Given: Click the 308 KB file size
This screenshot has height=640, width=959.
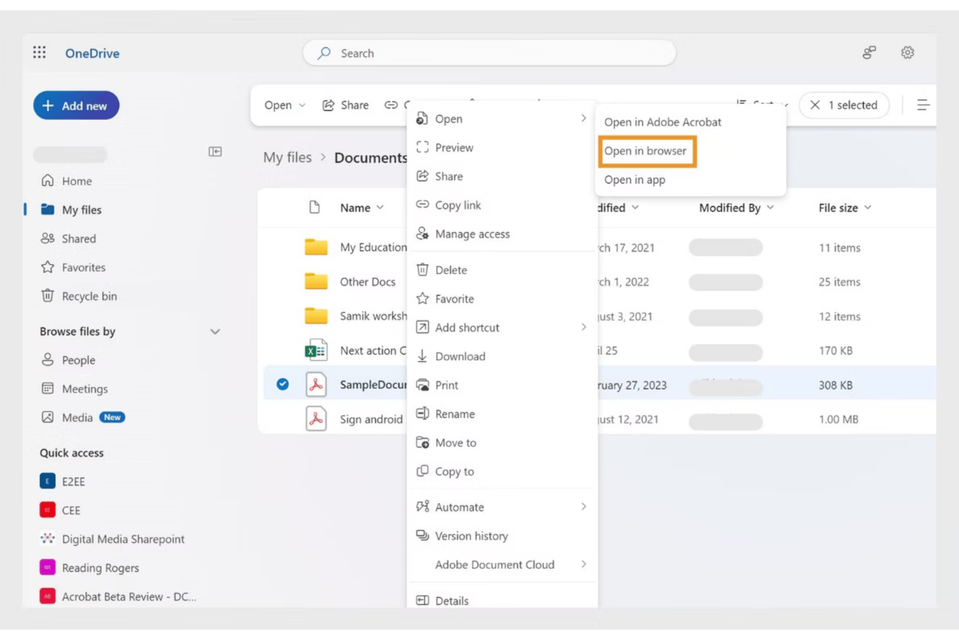Looking at the screenshot, I should click(x=835, y=385).
